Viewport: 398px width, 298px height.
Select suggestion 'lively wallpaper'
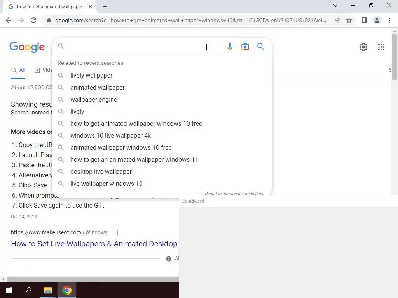[162, 76]
